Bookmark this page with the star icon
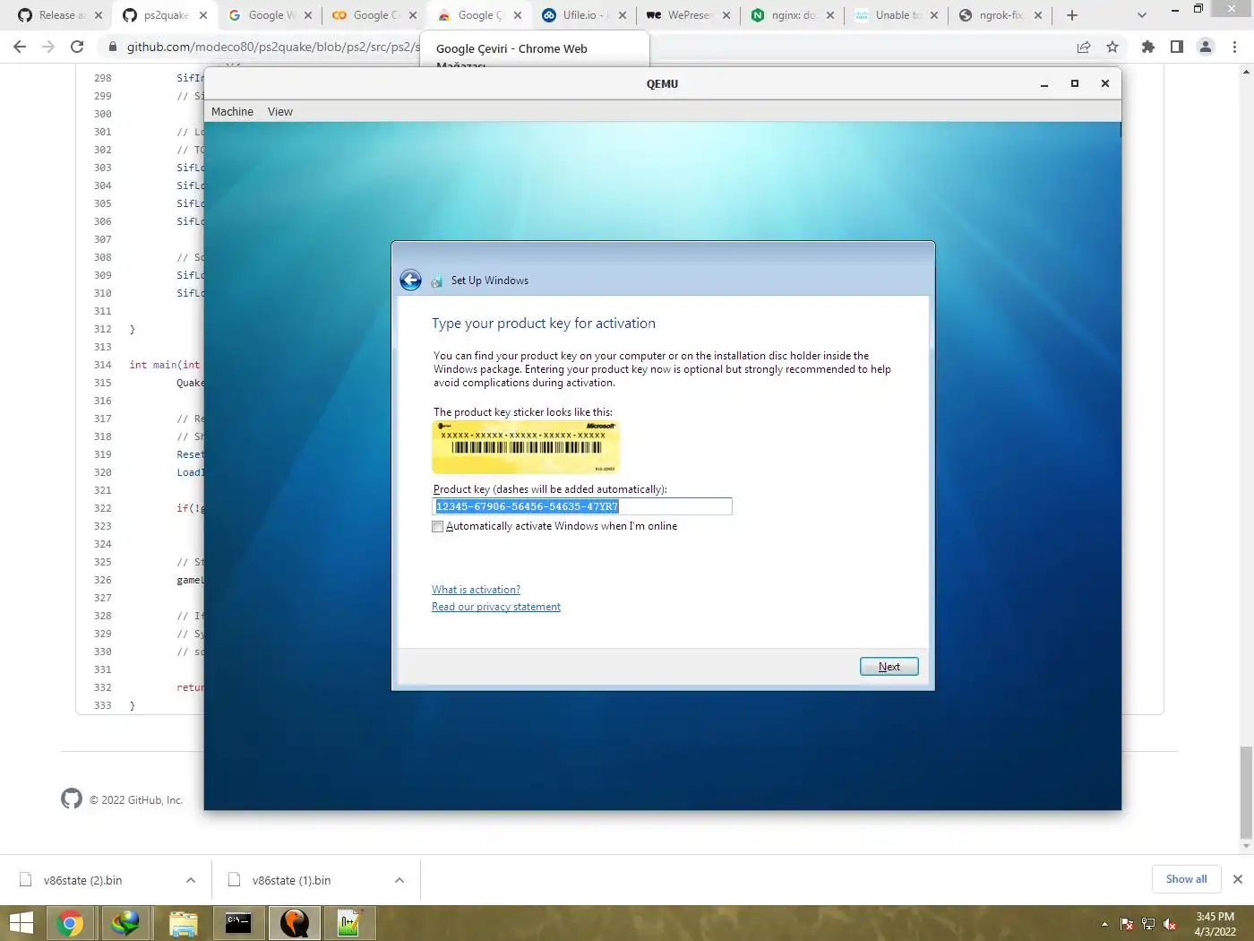This screenshot has height=941, width=1254. 1112,47
